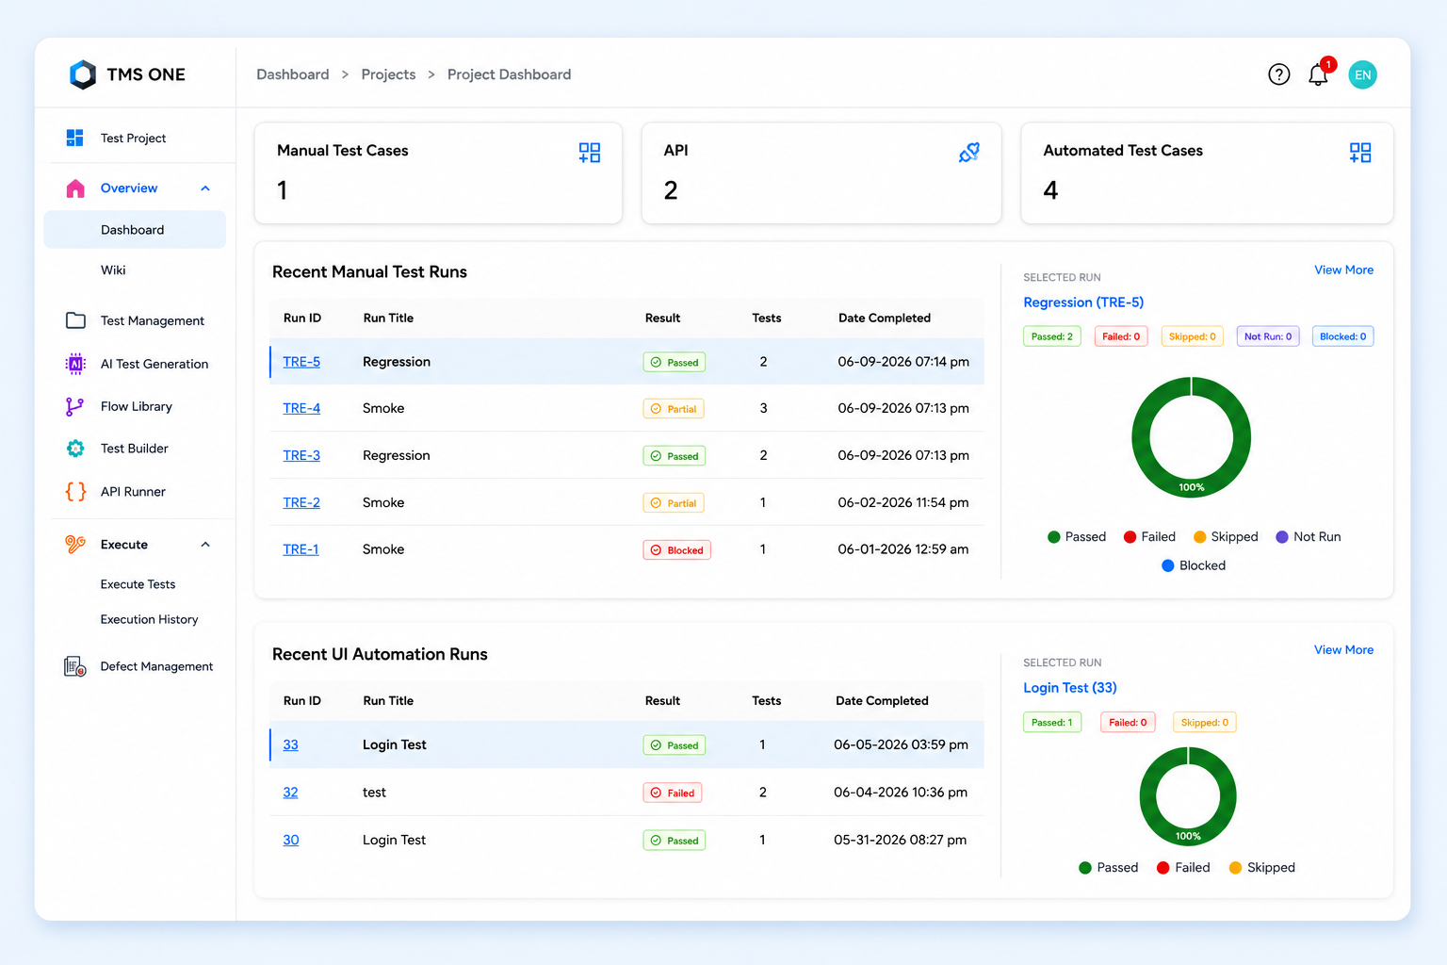Image resolution: width=1447 pixels, height=965 pixels.
Task: Click the Project Dashboard breadcrumb text
Action: [x=509, y=74]
